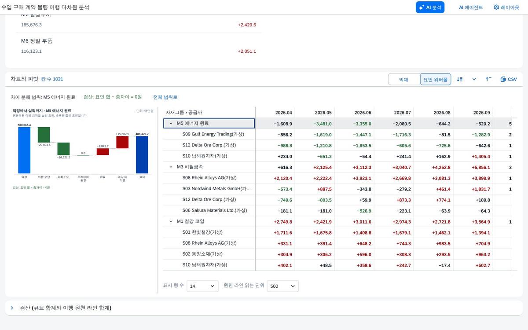528x330 pixels.
Task: Select the S09 Gulf Energy Trading row
Action: click(209, 134)
